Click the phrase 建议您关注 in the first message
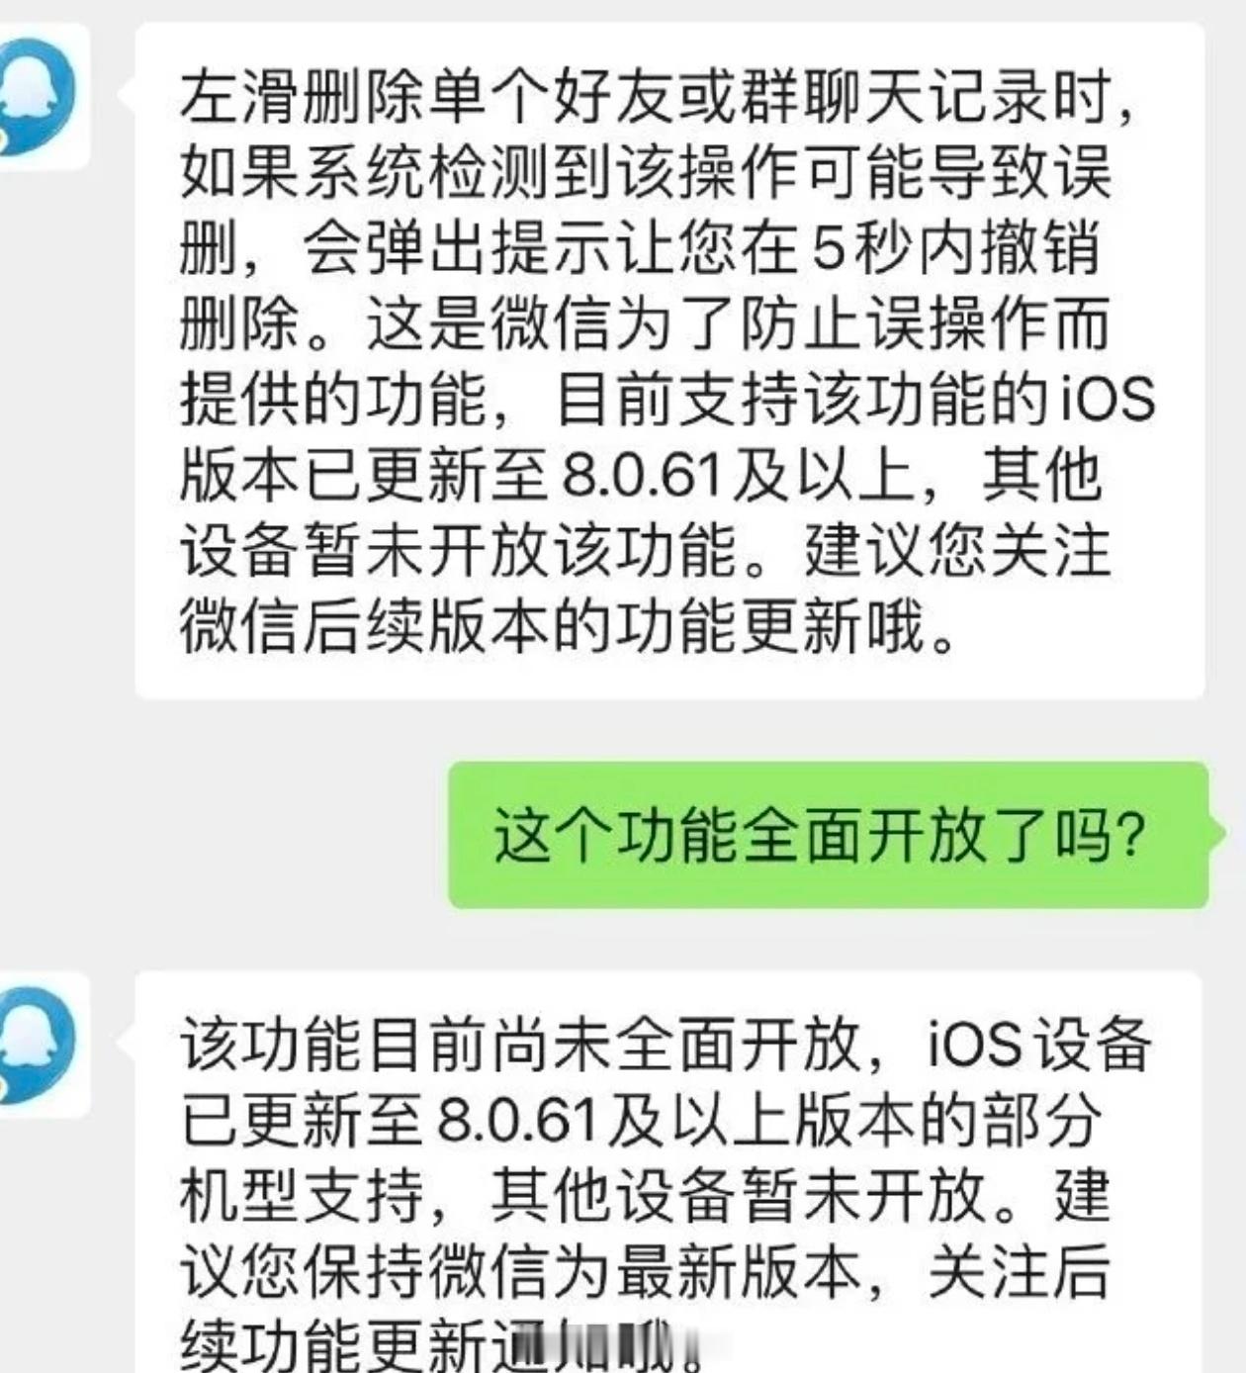This screenshot has width=1246, height=1373. (x=957, y=551)
